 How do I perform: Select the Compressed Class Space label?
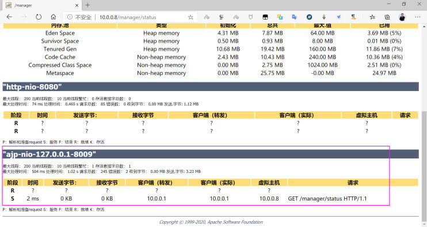(60, 65)
